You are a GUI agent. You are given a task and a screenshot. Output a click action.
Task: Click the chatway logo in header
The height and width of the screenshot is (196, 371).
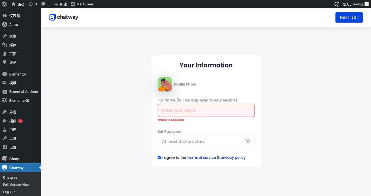coord(64,17)
